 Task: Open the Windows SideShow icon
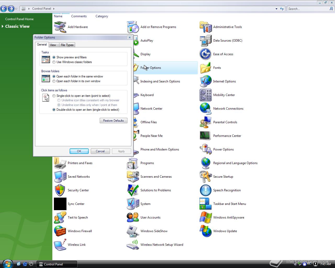tap(133, 231)
